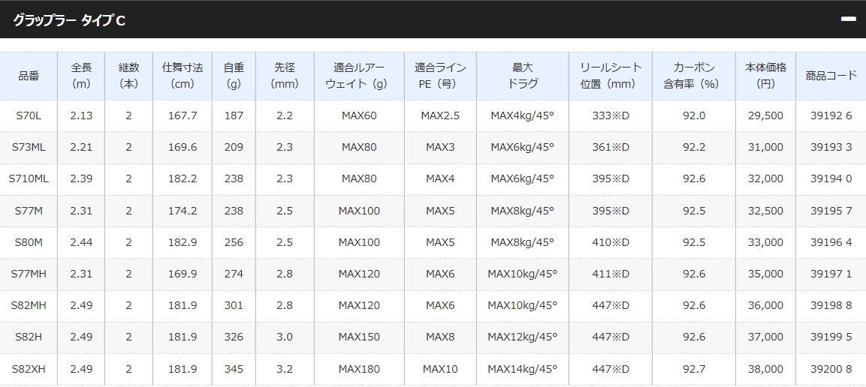Viewport: 866px width, 387px height.
Task: Click reel seat position 333※D
Action: (x=611, y=115)
